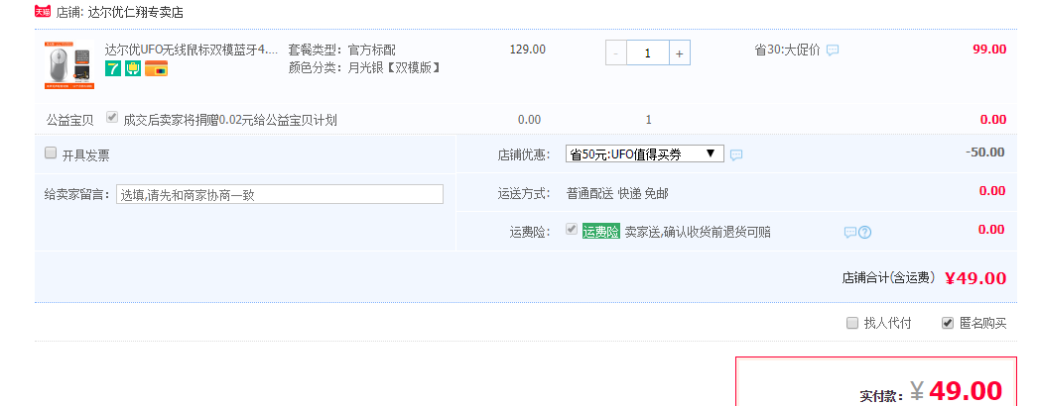This screenshot has width=1037, height=406.
Task: Decrease quantity with minus button
Action: click(x=615, y=53)
